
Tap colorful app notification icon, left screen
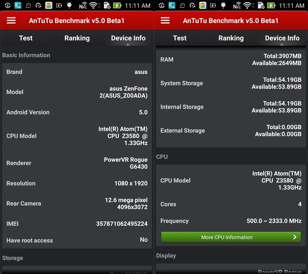point(49,5)
